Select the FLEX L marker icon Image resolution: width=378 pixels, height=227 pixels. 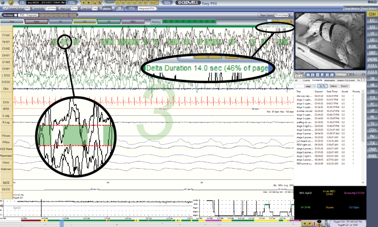click(372, 65)
